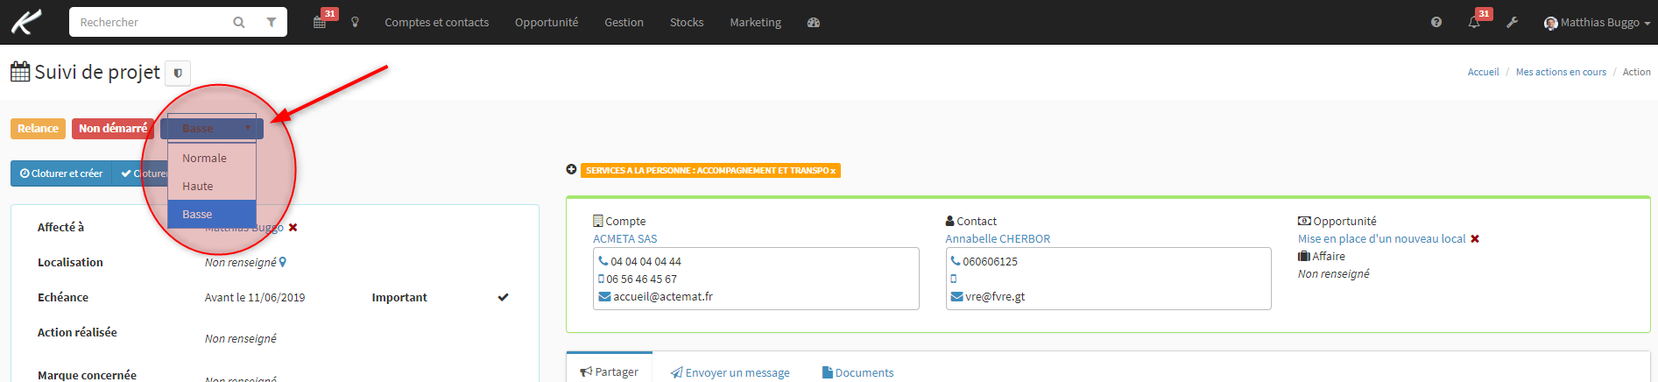Viewport: 1658px width, 382px height.
Task: Select Normale priority option
Action: pyautogui.click(x=212, y=159)
